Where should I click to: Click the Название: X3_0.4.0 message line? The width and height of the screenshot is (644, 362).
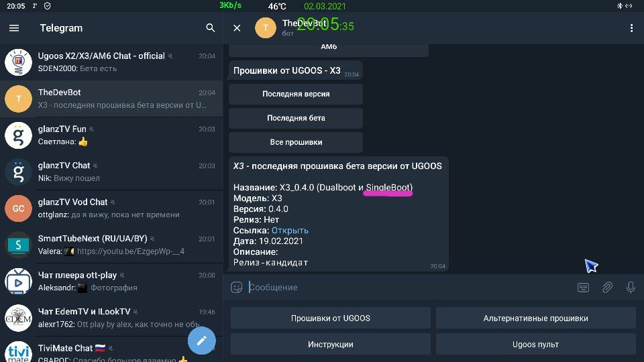323,188
